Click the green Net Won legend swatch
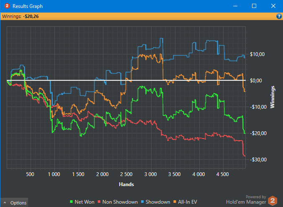Image resolution: width=283 pixels, height=207 pixels. tap(71, 202)
